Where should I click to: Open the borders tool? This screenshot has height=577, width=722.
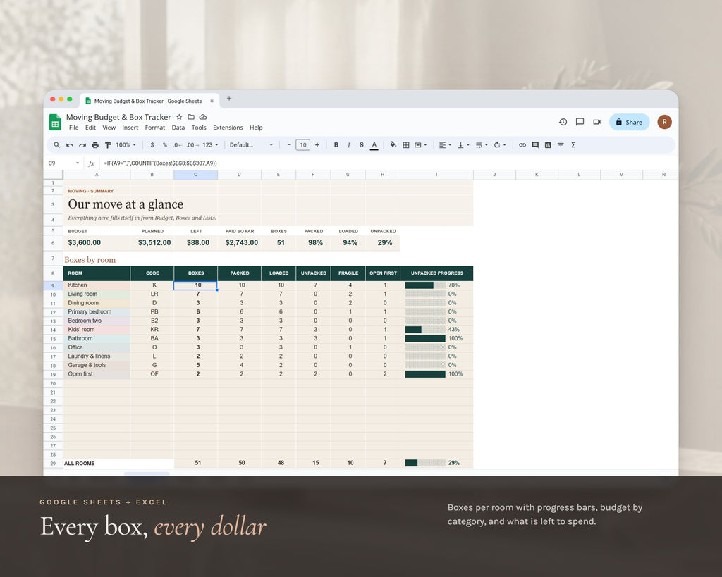[x=406, y=145]
